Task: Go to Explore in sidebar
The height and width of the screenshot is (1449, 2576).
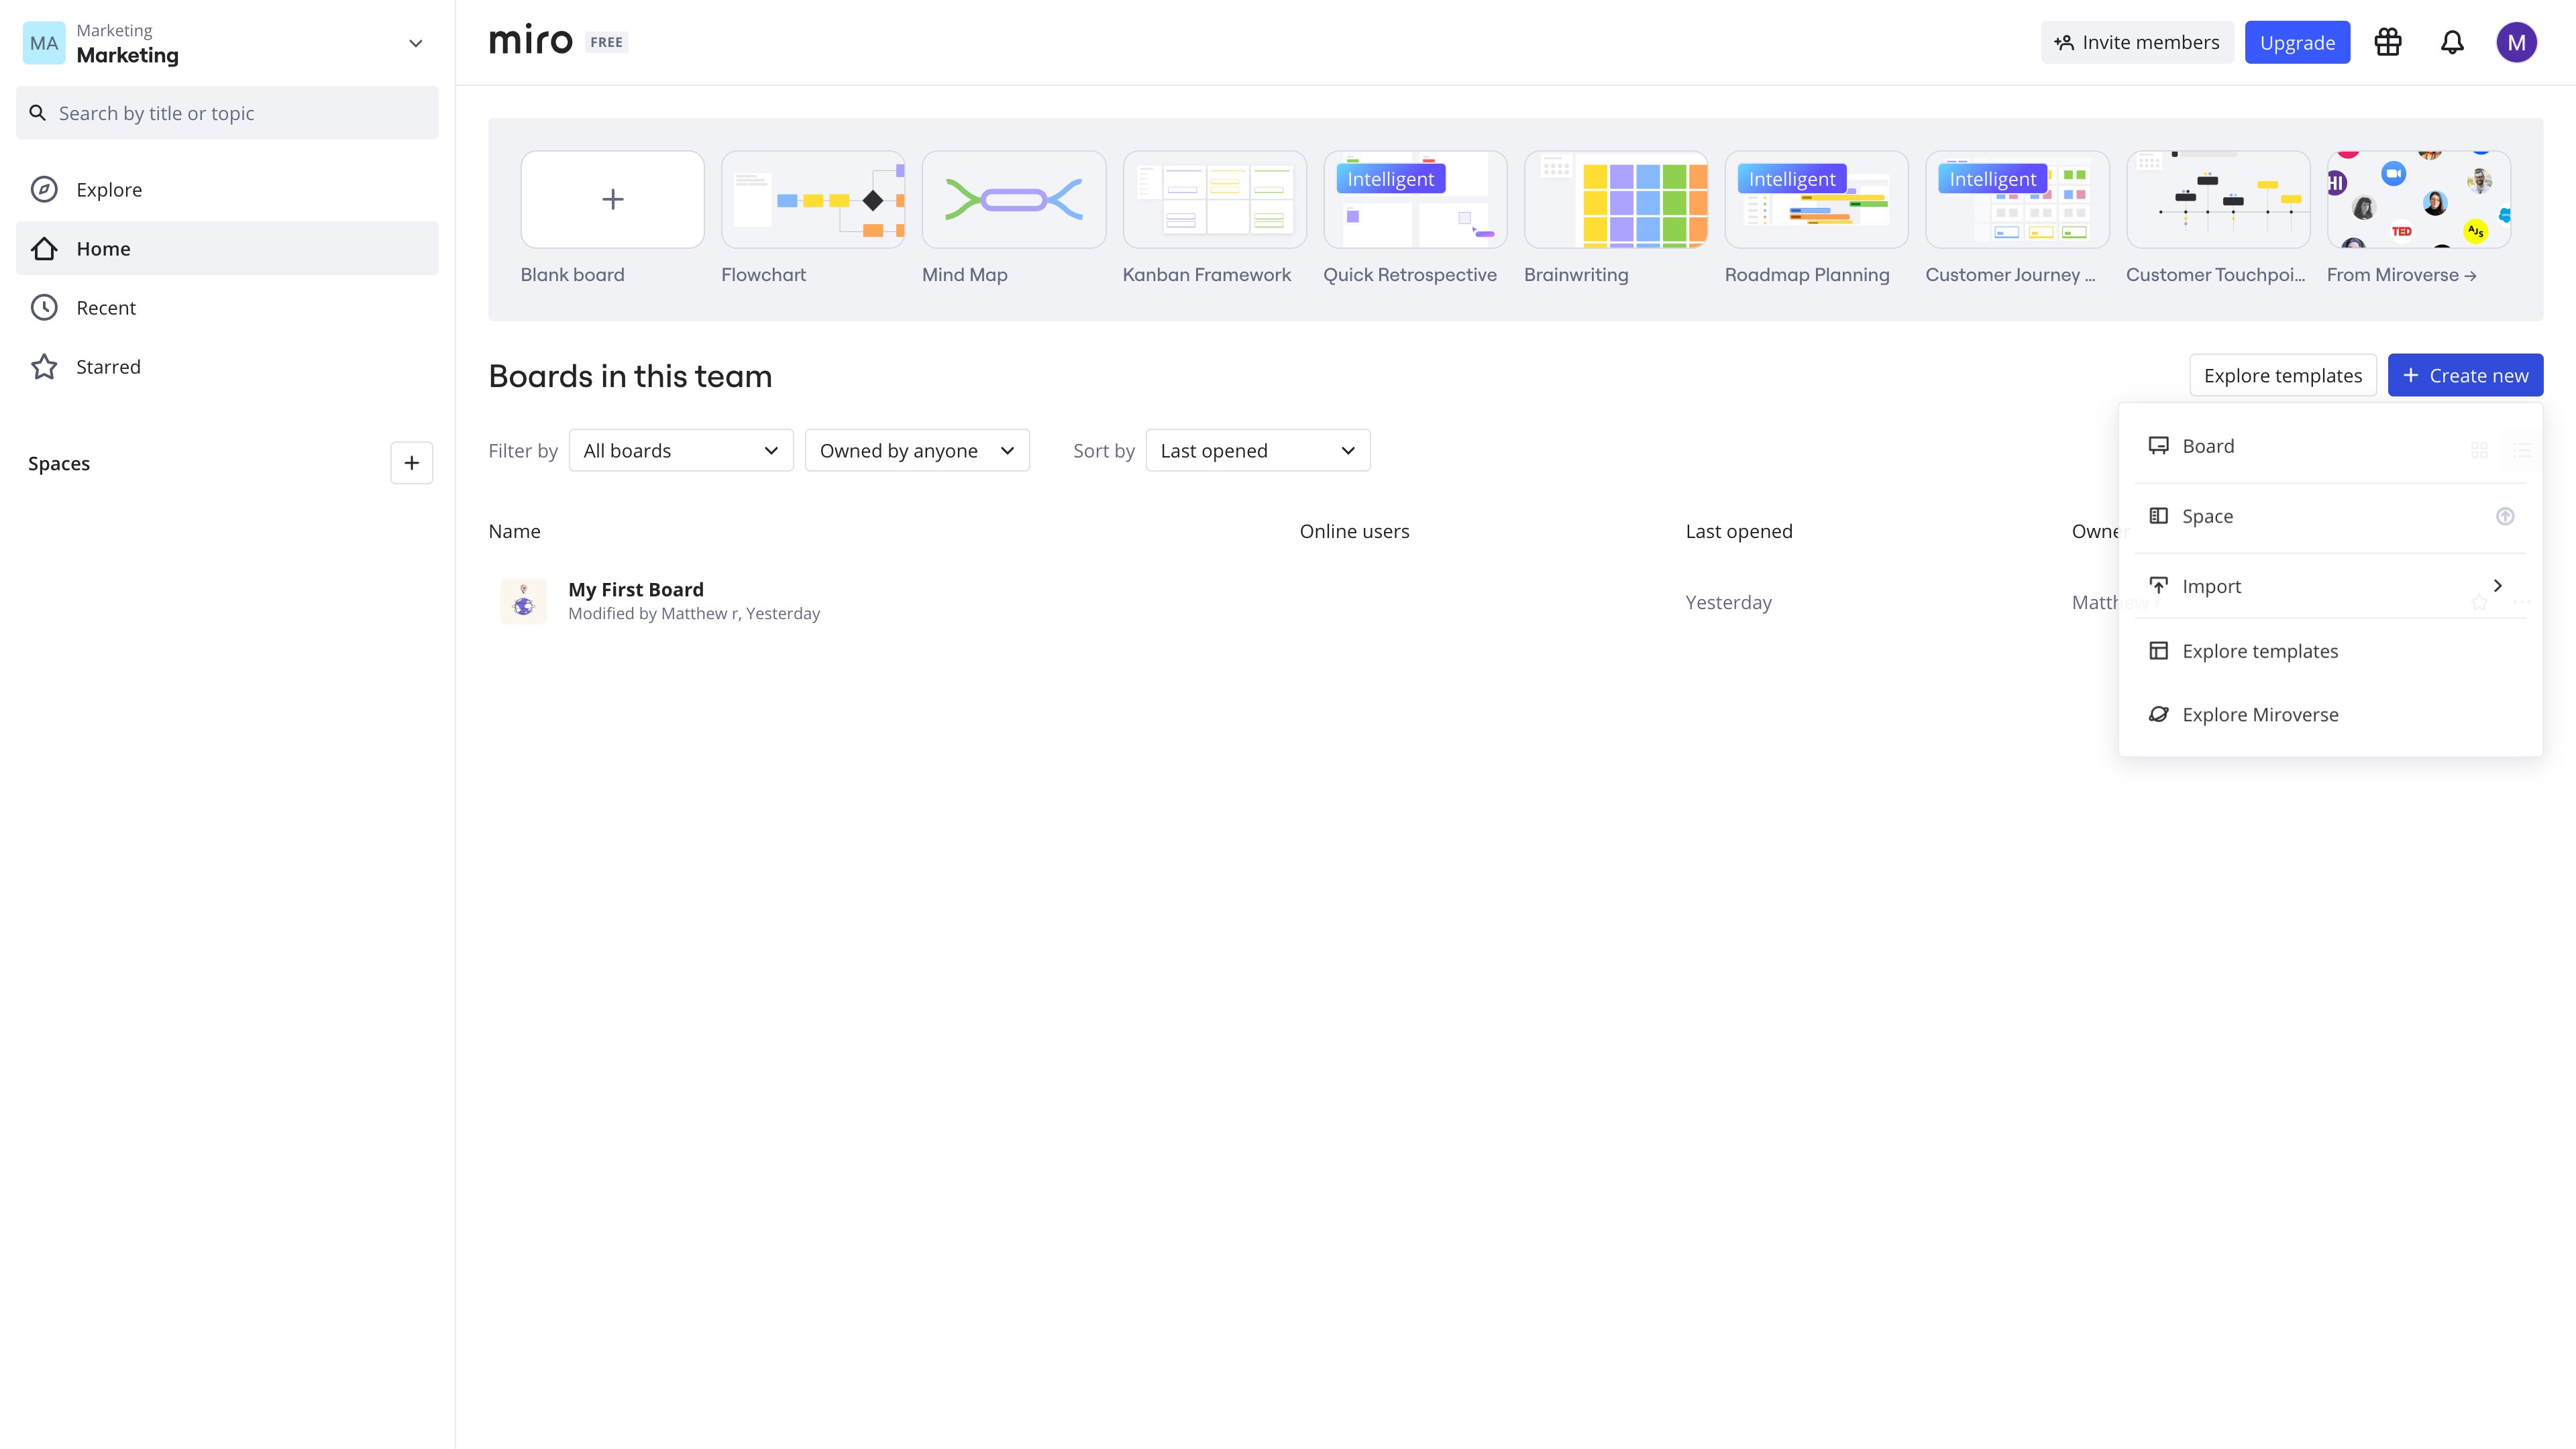Action: (227, 189)
